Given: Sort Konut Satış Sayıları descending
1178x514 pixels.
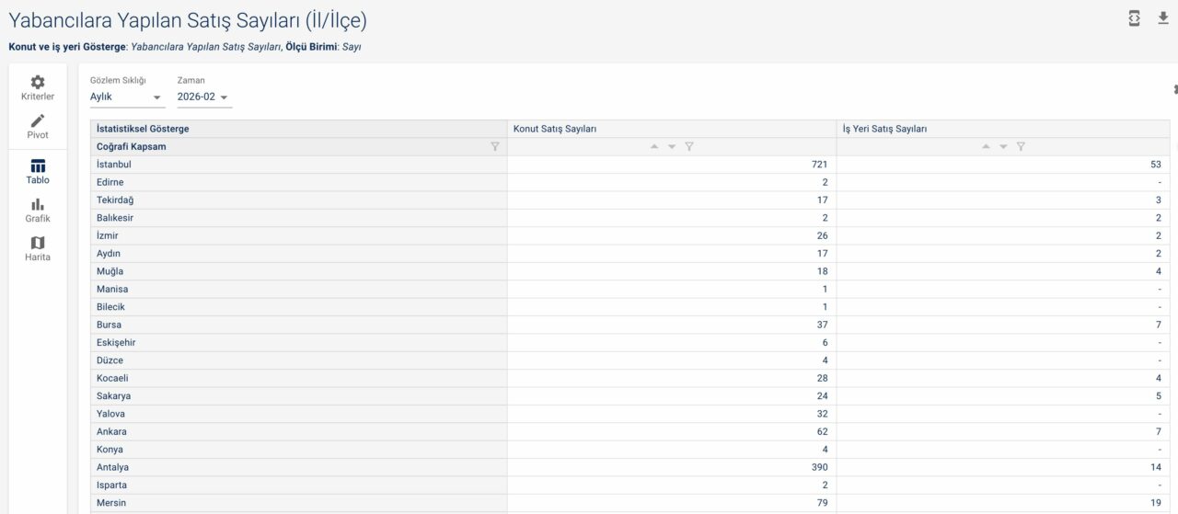Looking at the screenshot, I should coord(672,146).
